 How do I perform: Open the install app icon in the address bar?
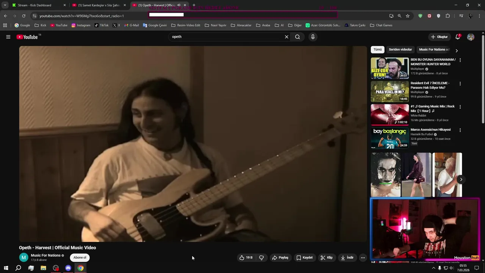[391, 16]
